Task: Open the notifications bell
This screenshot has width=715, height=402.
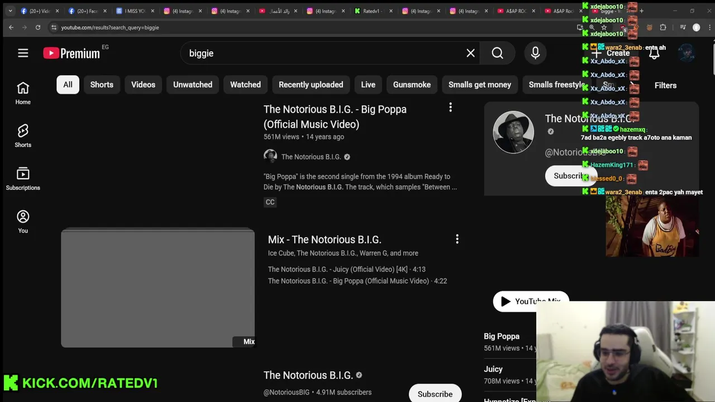Action: pyautogui.click(x=654, y=53)
